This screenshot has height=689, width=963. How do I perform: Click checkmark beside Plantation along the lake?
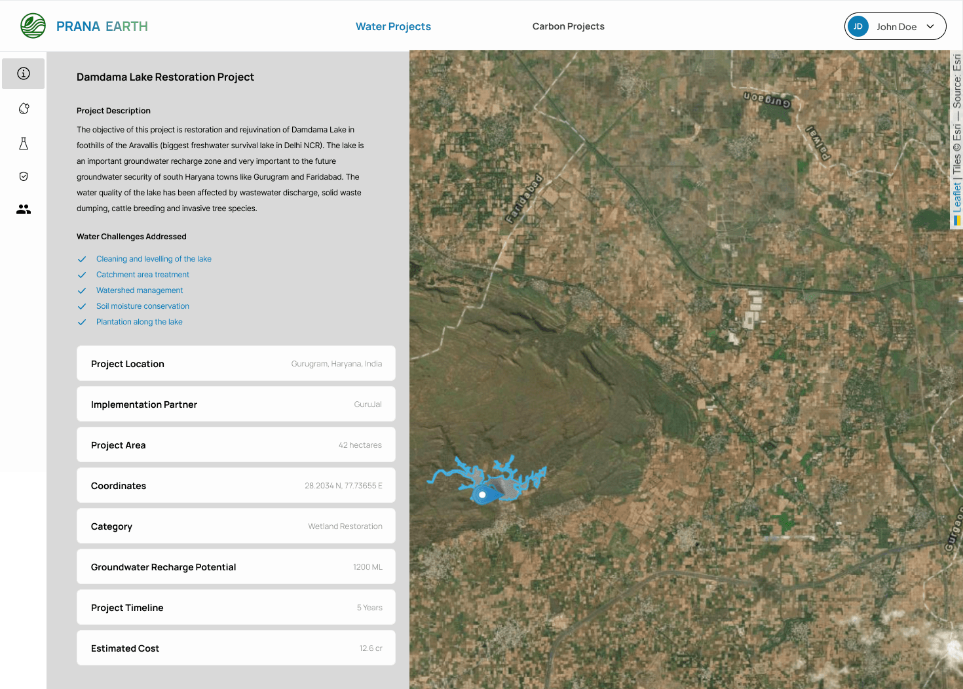[82, 322]
